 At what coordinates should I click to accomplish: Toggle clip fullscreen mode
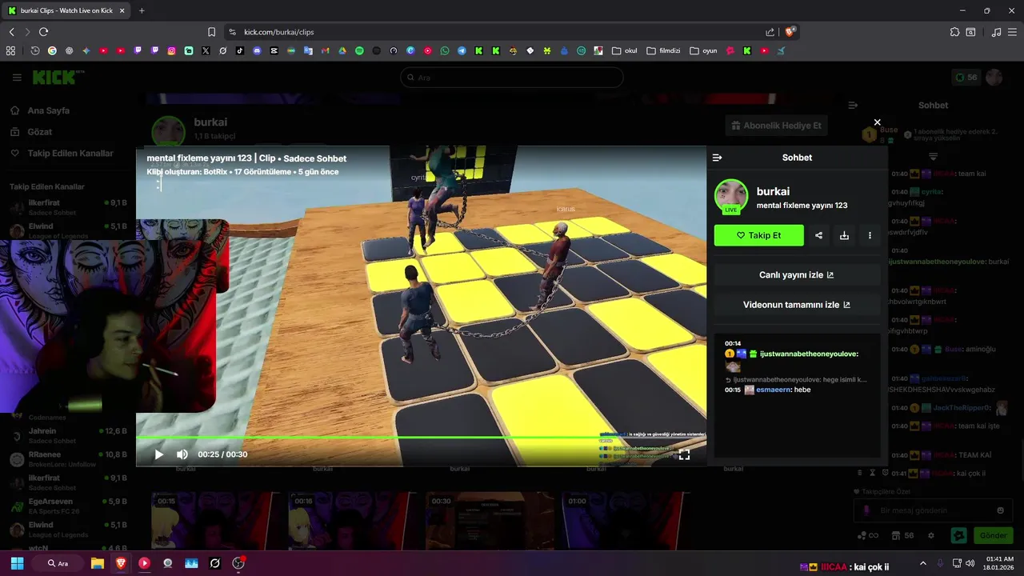[x=684, y=454]
